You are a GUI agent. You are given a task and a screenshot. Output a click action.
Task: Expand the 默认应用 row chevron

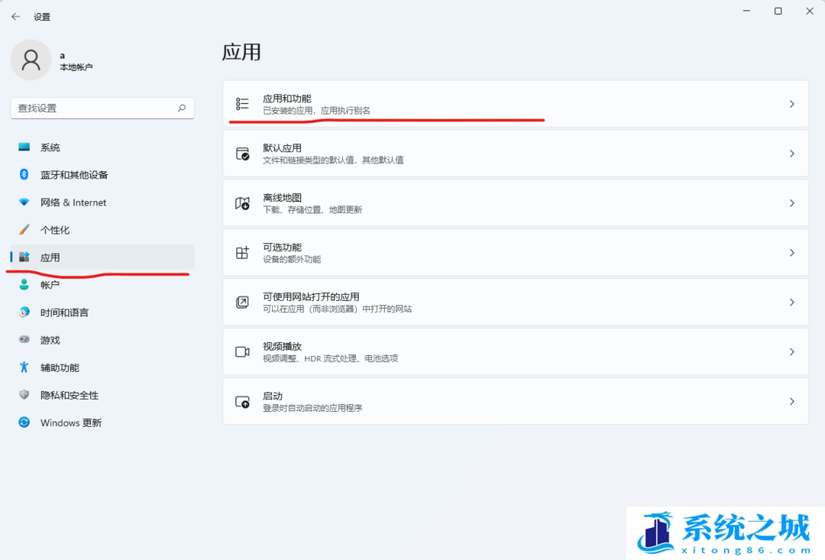tap(791, 154)
